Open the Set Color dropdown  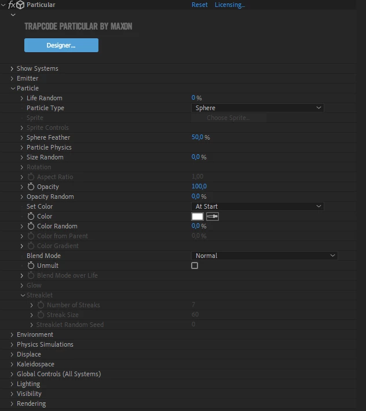[x=257, y=206]
